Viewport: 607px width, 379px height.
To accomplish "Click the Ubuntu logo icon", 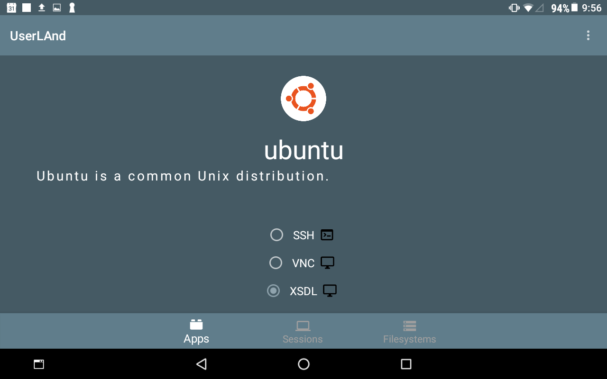I will pos(303,98).
